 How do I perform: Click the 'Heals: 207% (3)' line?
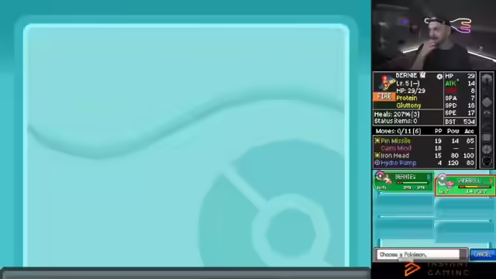397,114
